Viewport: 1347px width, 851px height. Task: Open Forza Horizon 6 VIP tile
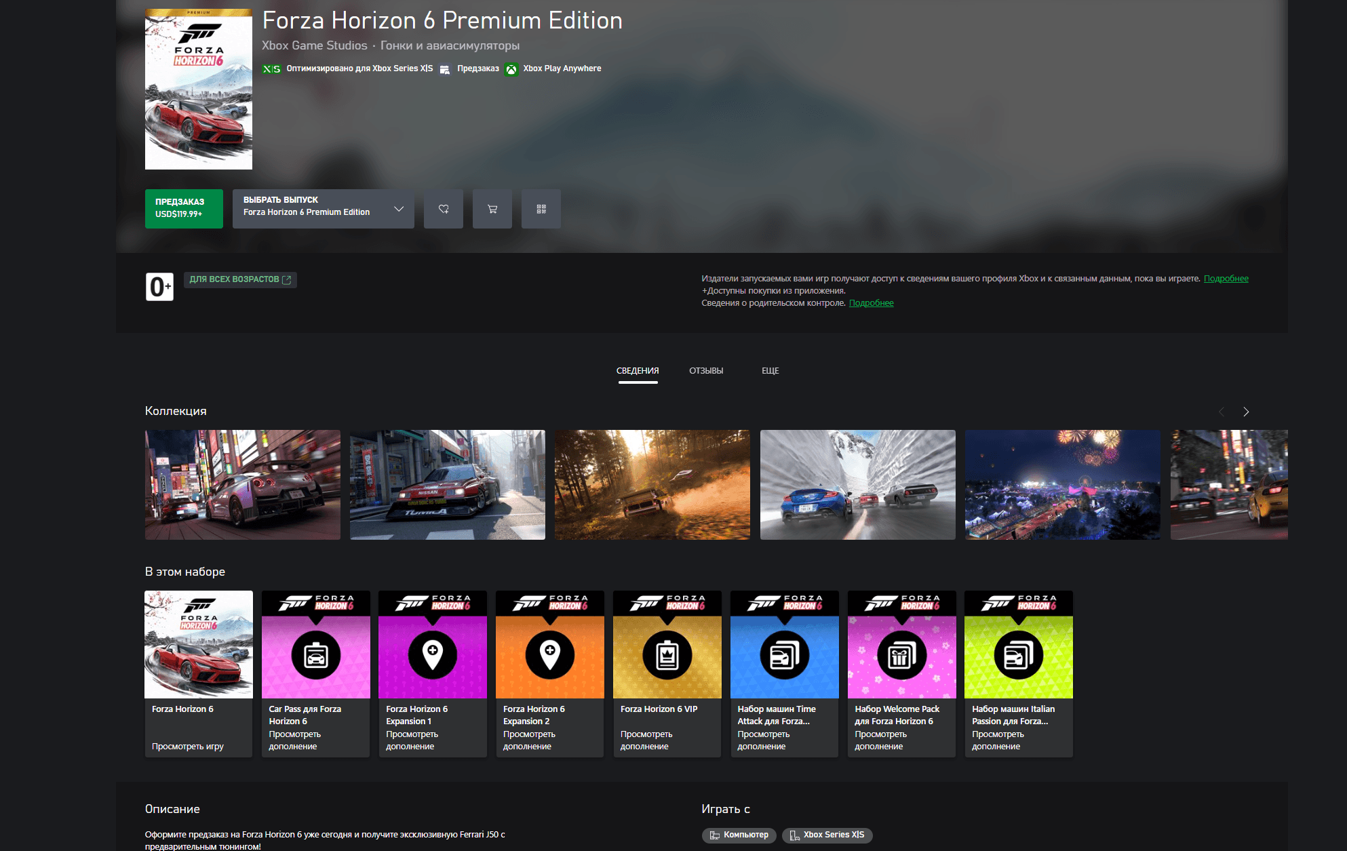[x=667, y=673]
